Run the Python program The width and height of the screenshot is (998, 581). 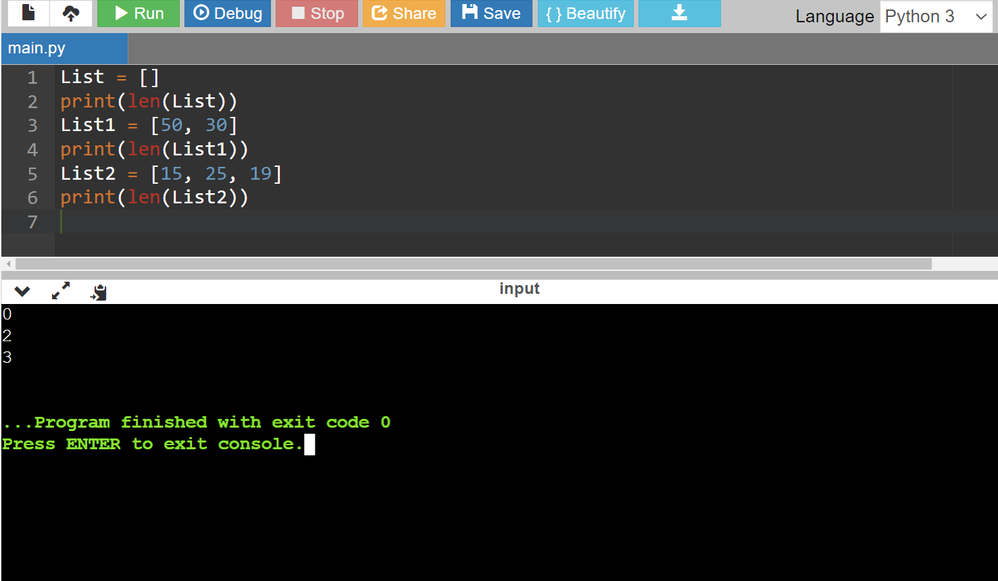point(139,14)
